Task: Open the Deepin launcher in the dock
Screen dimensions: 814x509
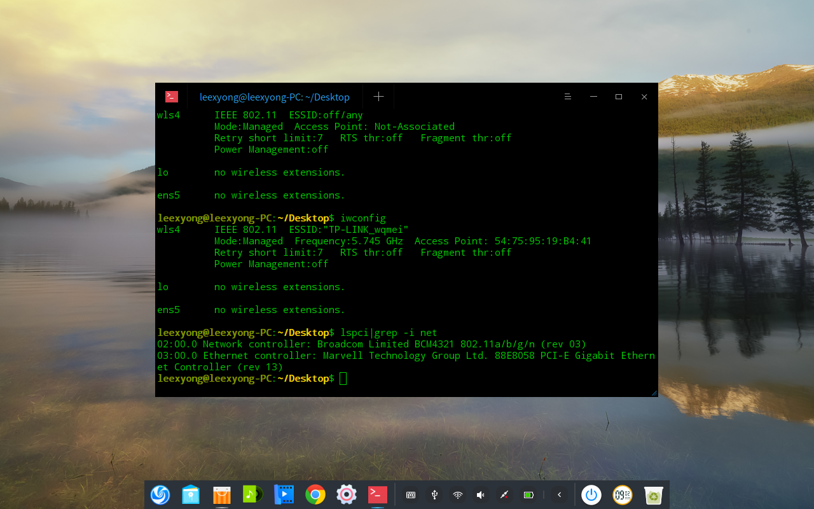Action: 160,494
